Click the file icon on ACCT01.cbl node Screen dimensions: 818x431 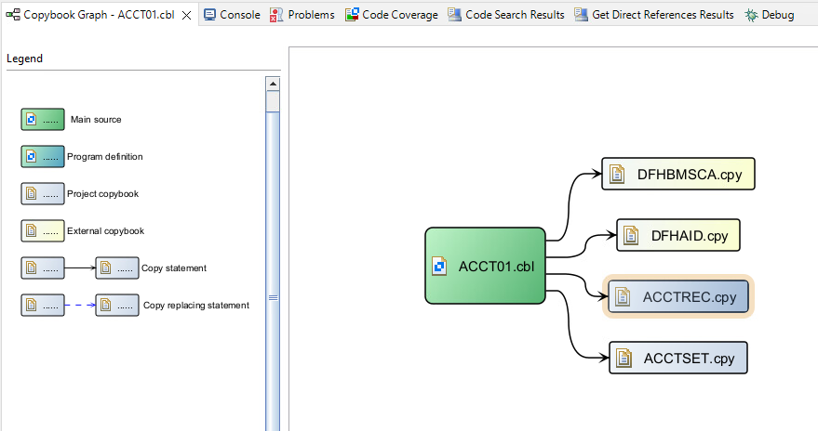tap(440, 267)
